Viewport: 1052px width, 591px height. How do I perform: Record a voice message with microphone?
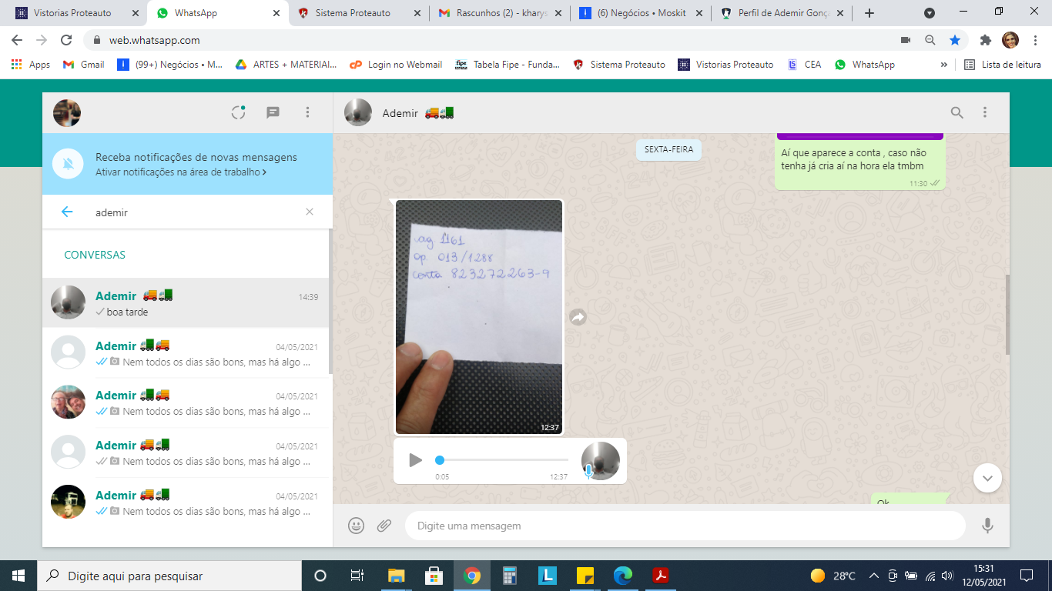987,526
